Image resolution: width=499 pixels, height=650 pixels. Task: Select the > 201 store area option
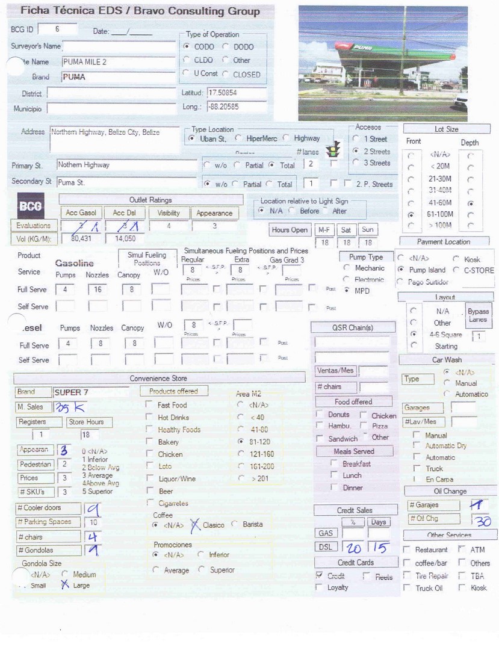tap(241, 478)
